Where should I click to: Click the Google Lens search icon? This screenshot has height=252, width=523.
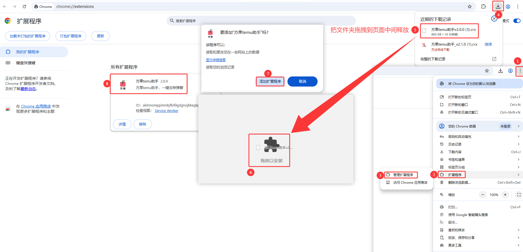click(x=442, y=215)
